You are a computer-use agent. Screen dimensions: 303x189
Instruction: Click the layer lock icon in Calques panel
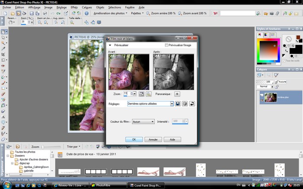pos(277,87)
